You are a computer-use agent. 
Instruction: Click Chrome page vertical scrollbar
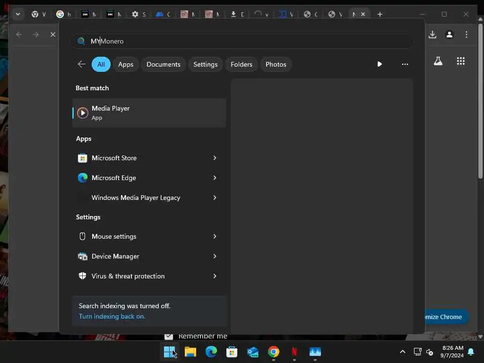(480, 100)
